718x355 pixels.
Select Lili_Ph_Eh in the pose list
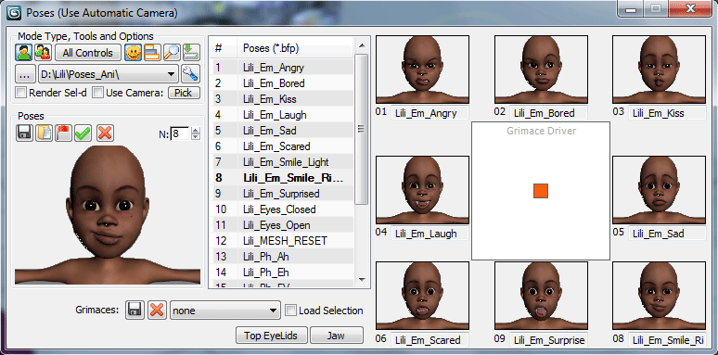[x=282, y=273]
